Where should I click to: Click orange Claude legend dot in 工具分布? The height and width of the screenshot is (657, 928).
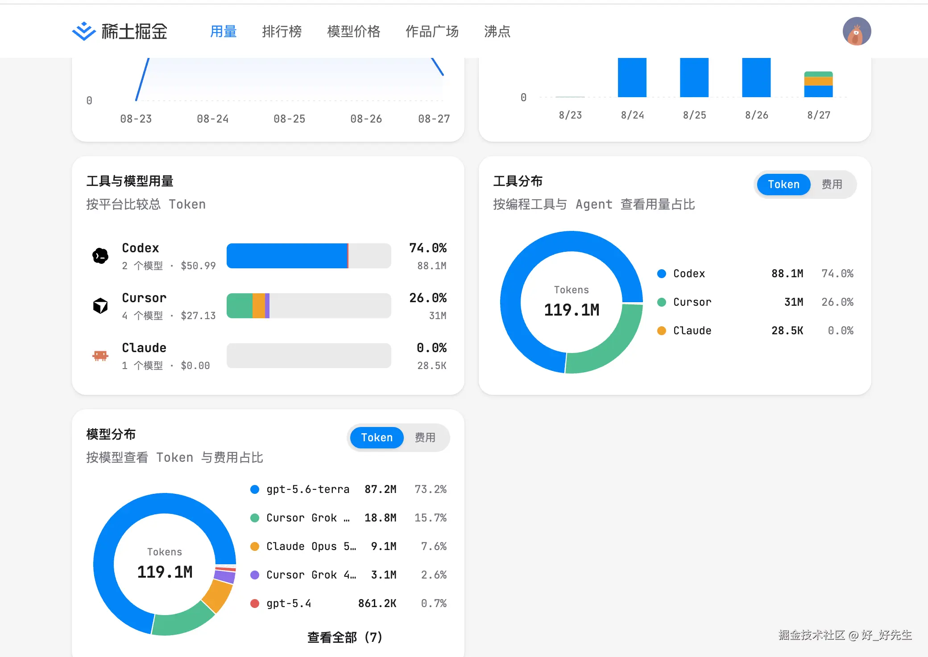pos(662,331)
